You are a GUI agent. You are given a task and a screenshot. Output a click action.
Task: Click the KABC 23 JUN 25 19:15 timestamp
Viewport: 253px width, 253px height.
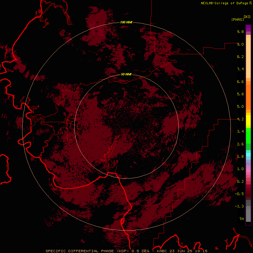(182, 251)
